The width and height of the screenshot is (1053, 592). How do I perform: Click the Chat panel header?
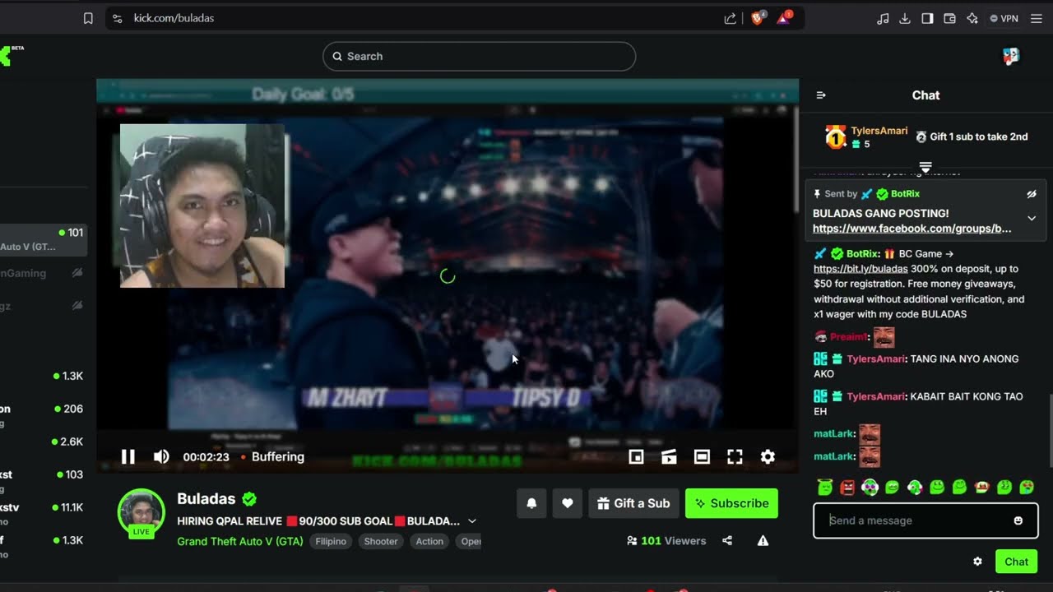tap(925, 95)
